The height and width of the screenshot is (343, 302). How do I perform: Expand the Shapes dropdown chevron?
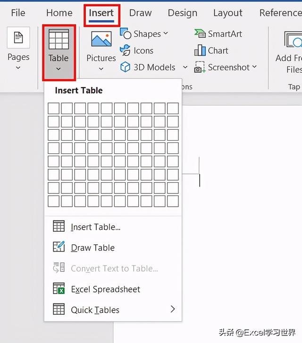pos(166,34)
